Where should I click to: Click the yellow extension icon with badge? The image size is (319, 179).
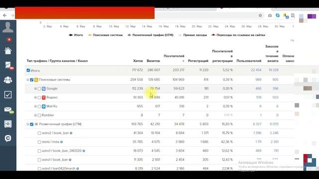tap(286, 16)
